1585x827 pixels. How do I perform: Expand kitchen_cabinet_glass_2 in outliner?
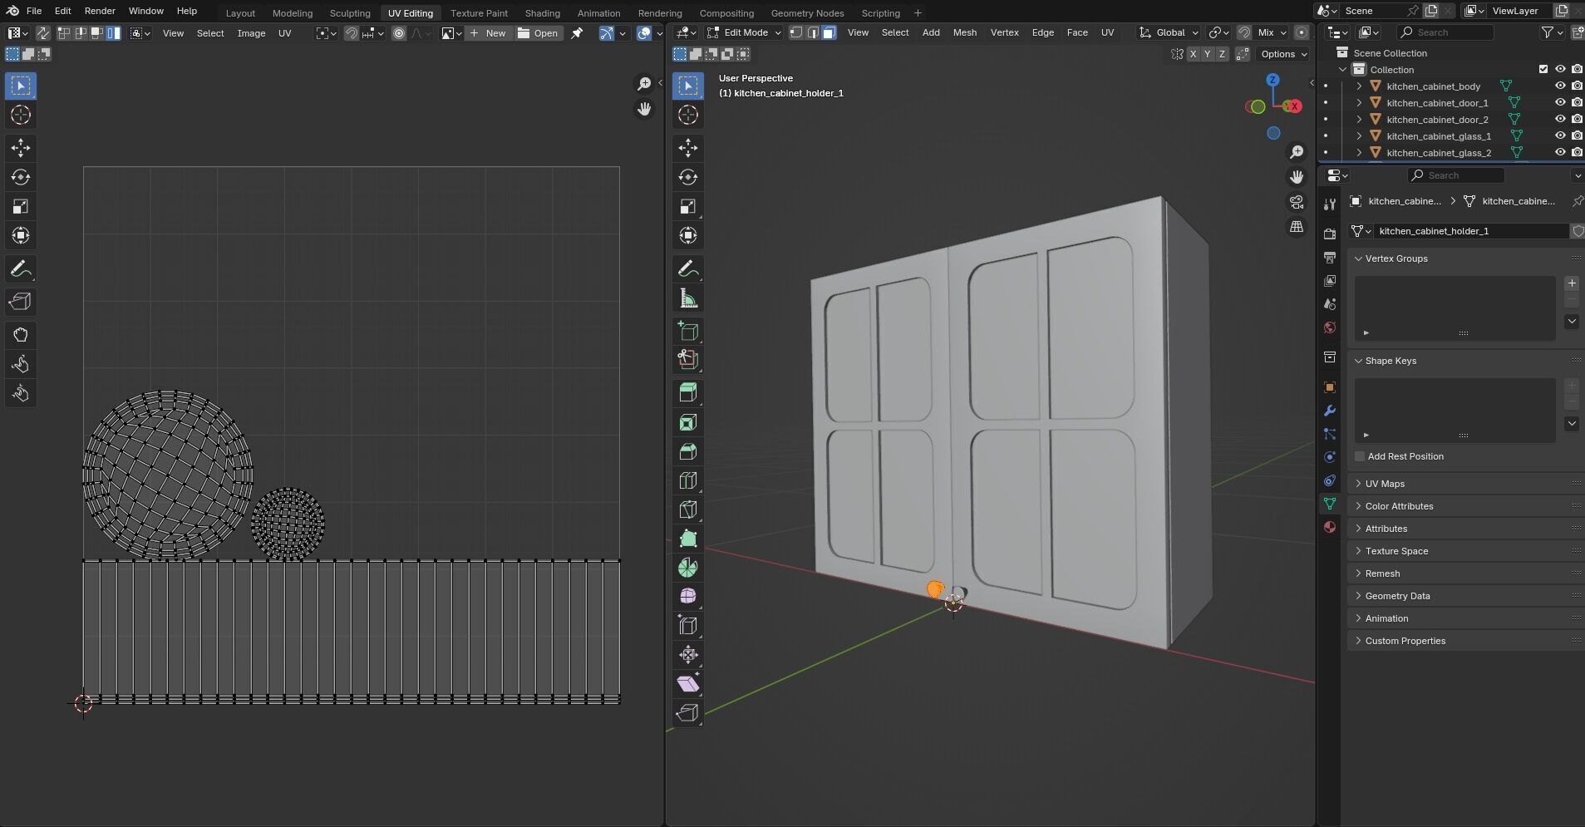[1359, 152]
